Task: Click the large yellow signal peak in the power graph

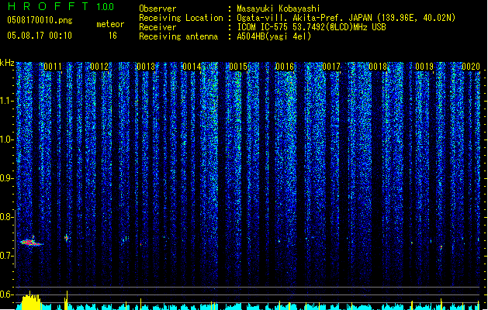Action: (30, 301)
